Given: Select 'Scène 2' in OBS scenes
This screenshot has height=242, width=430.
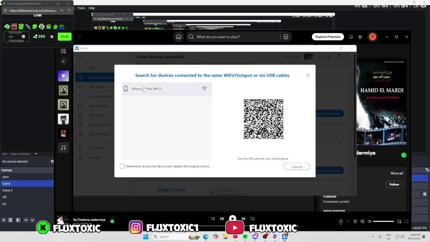Looking at the screenshot, I should click(x=27, y=190).
